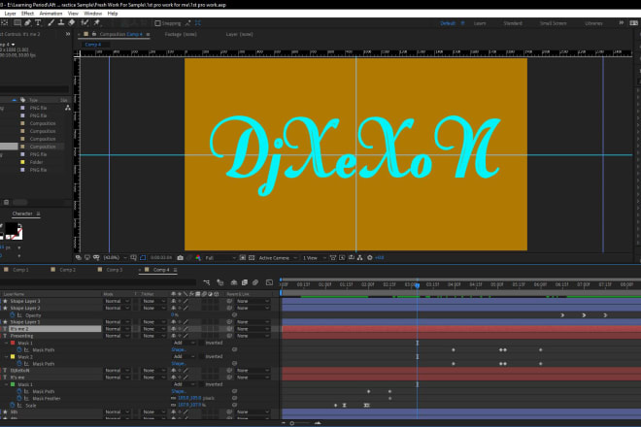Select the Standard workspace
The image size is (641, 427).
click(513, 23)
